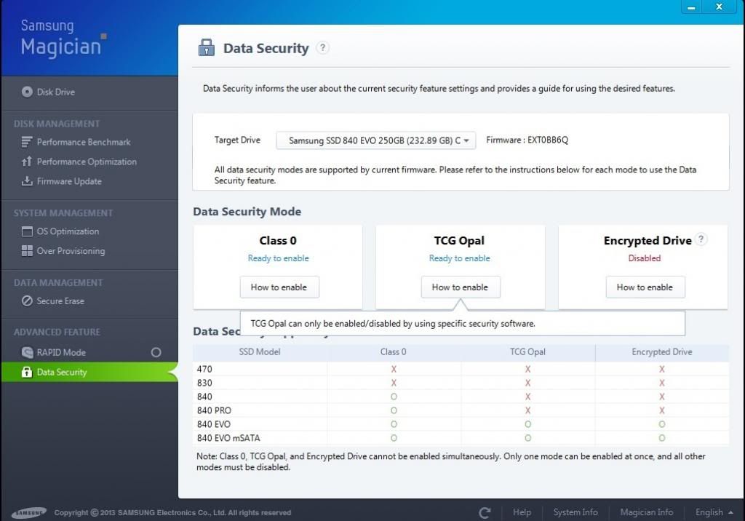Click the 470 model row label

pos(204,369)
